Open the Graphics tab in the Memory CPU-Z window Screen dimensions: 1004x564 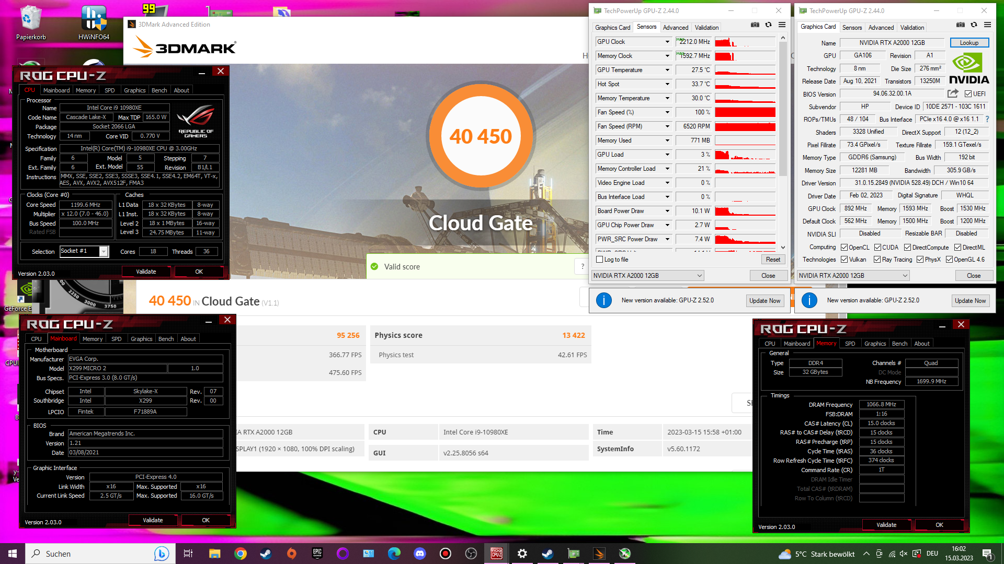click(875, 344)
